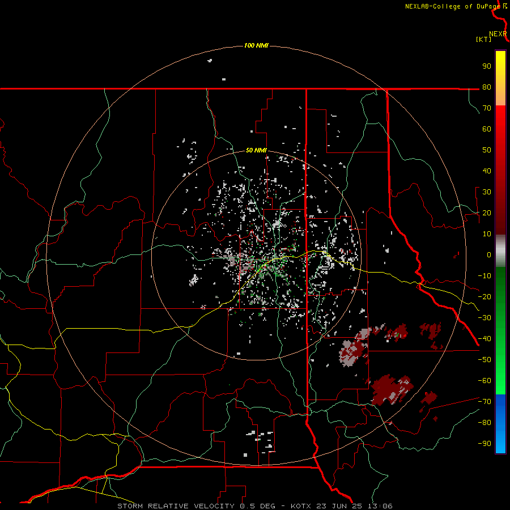Click the STORM RELATIVE VELOCITY caption text
This screenshot has width=510, height=510.
pos(176,506)
